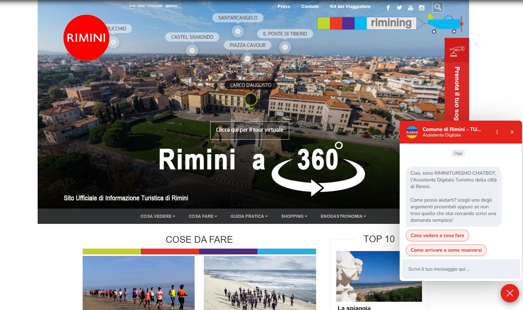The width and height of the screenshot is (523, 310).
Task: Choose 'Cosa vedere e cosa fare' chat suggestion
Action: click(437, 235)
